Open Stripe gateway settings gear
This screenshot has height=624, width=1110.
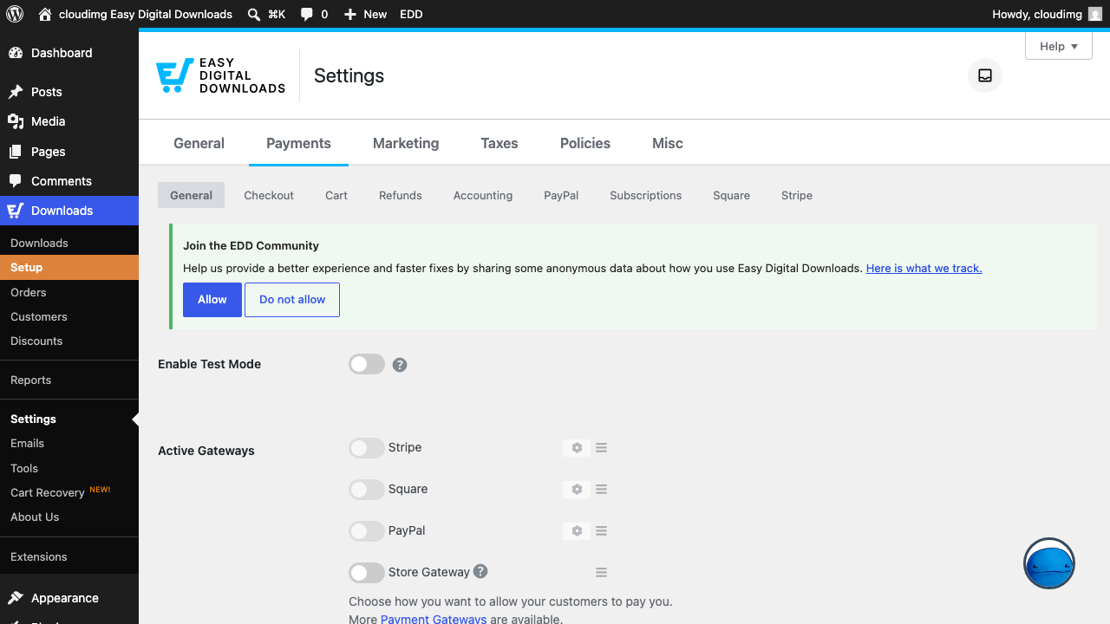(577, 448)
